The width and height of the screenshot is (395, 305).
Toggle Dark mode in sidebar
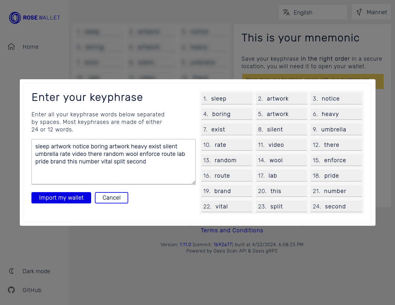tap(36, 271)
